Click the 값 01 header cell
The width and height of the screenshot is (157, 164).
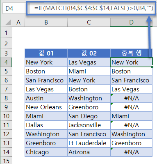coord(46,53)
